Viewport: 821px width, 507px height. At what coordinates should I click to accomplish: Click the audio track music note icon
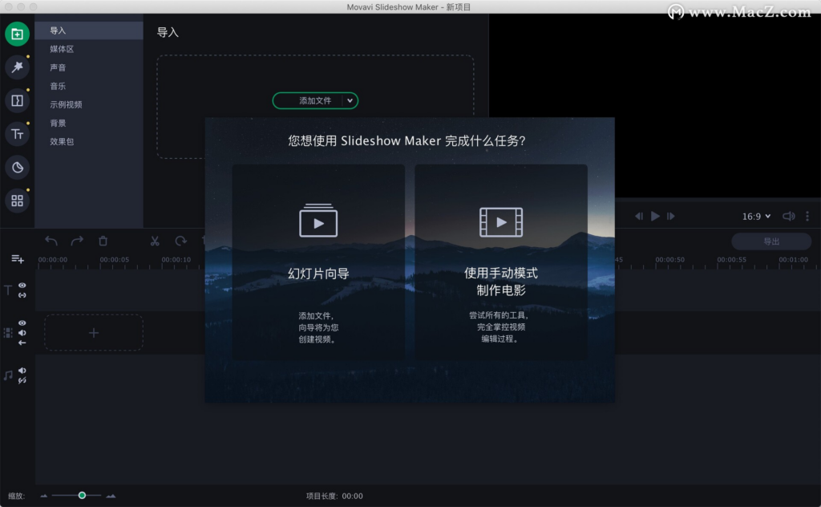click(8, 375)
